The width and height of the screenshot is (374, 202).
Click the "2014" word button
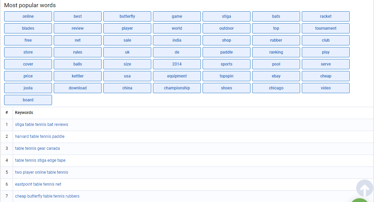[177, 64]
